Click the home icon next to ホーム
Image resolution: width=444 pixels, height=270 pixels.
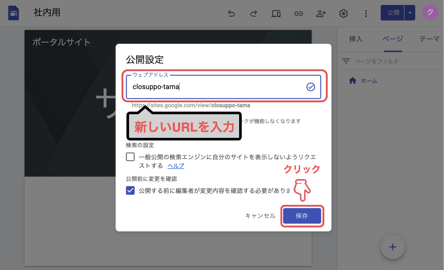[x=353, y=80]
